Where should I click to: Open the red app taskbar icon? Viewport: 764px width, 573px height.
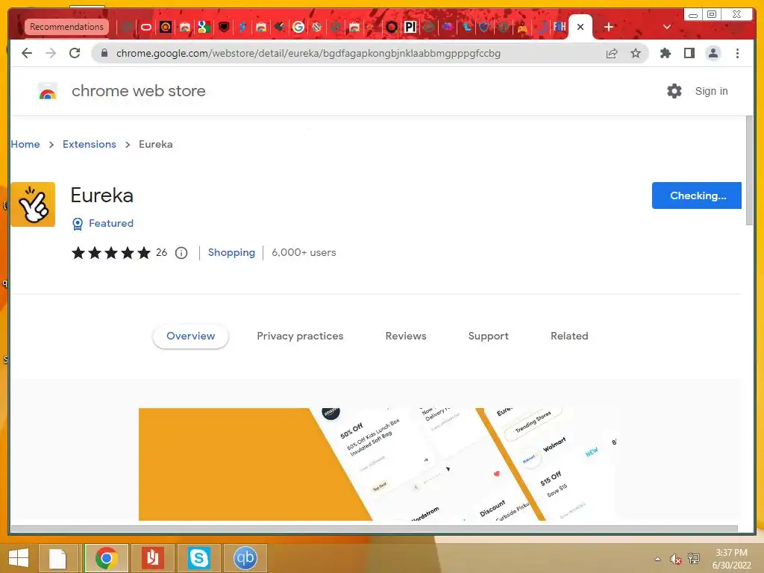(x=152, y=558)
